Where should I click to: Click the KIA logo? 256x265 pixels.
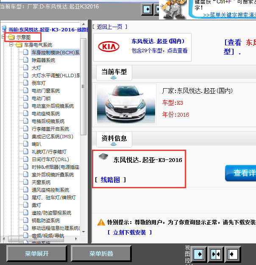pos(109,47)
